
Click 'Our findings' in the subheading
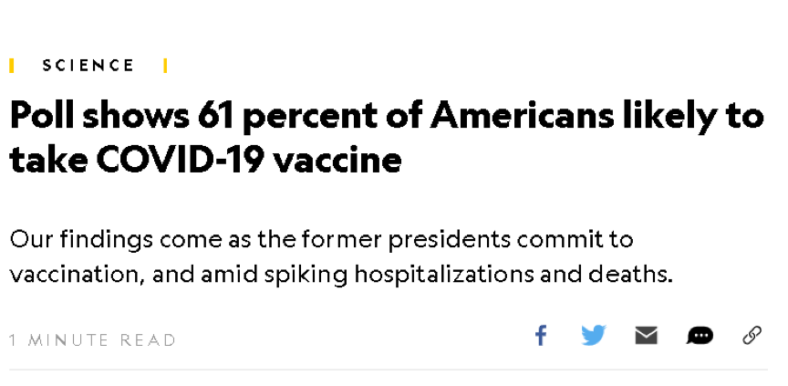pos(76,240)
